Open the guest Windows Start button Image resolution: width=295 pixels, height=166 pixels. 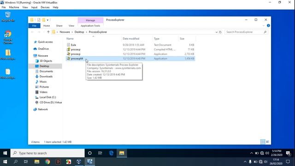point(5,153)
